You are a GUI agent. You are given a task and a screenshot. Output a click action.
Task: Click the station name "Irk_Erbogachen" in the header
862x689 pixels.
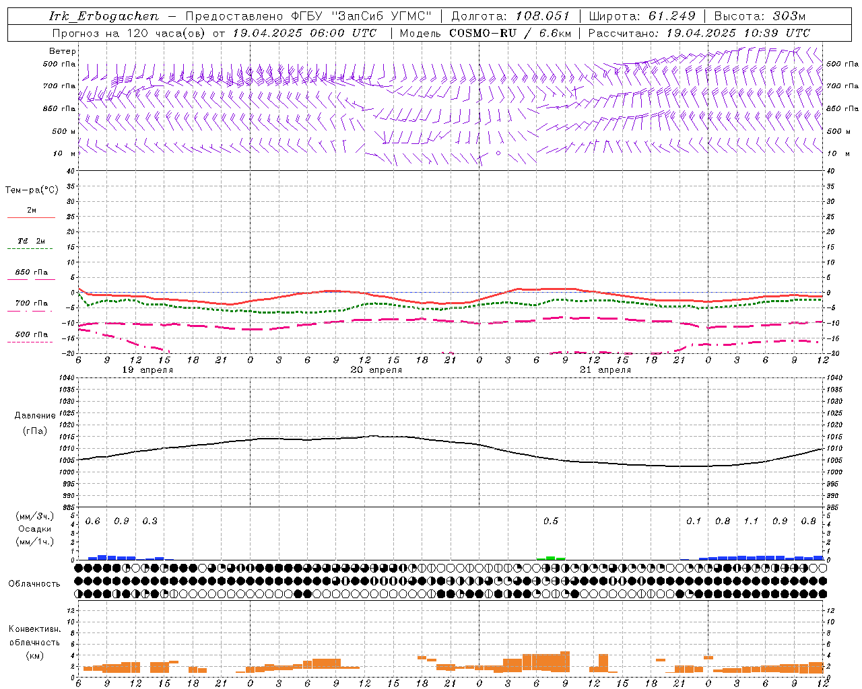point(104,16)
